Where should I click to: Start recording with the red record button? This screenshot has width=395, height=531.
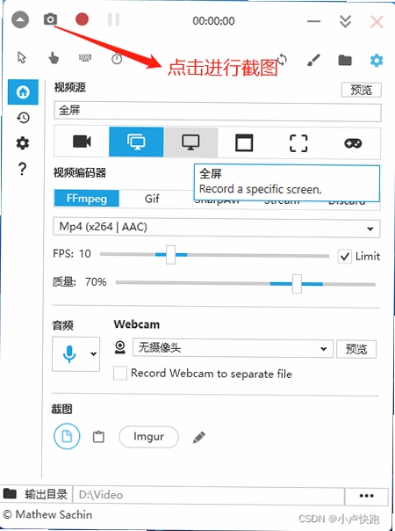(82, 19)
